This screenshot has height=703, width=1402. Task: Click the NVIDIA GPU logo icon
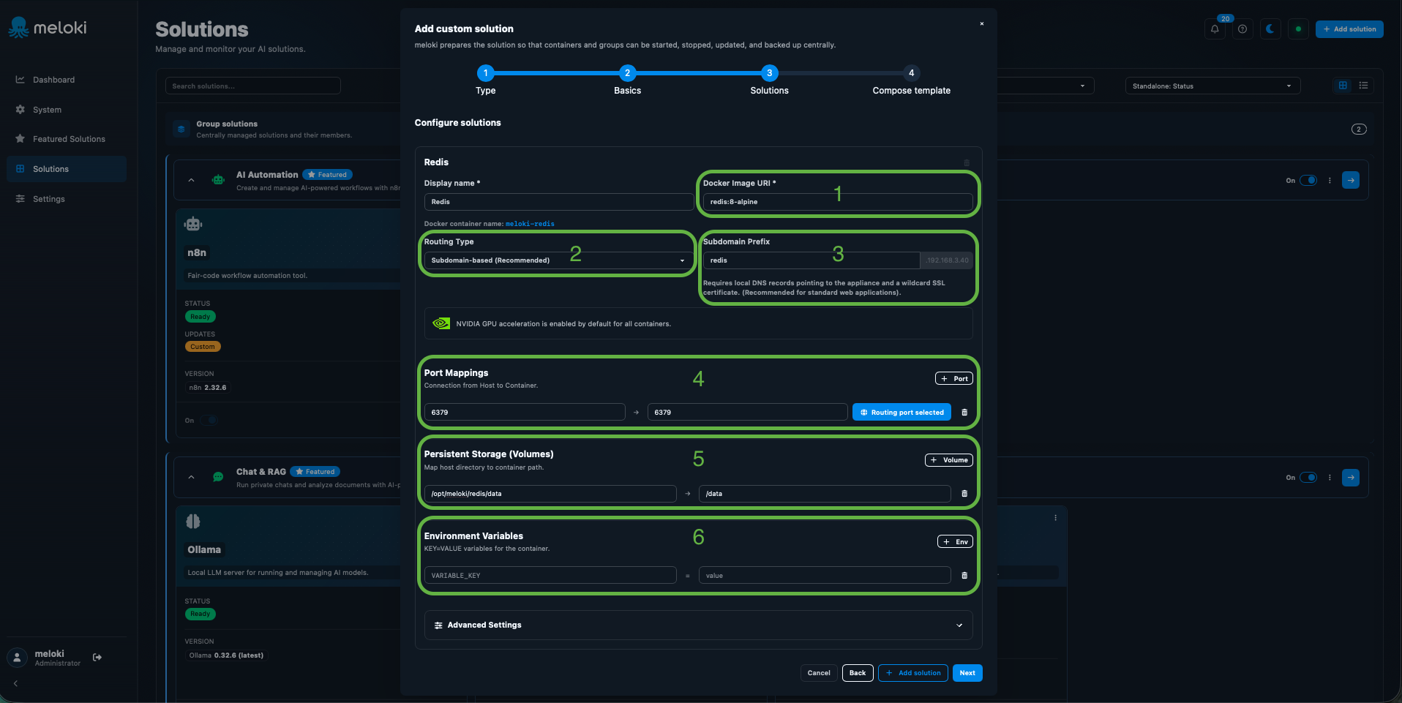441,323
